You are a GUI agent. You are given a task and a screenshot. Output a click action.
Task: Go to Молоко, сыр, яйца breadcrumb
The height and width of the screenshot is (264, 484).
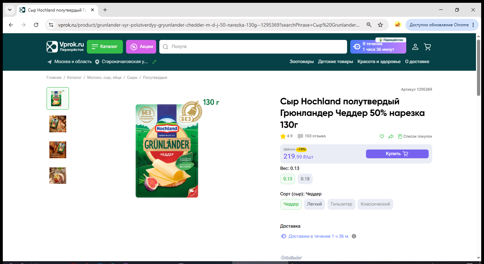[104, 77]
